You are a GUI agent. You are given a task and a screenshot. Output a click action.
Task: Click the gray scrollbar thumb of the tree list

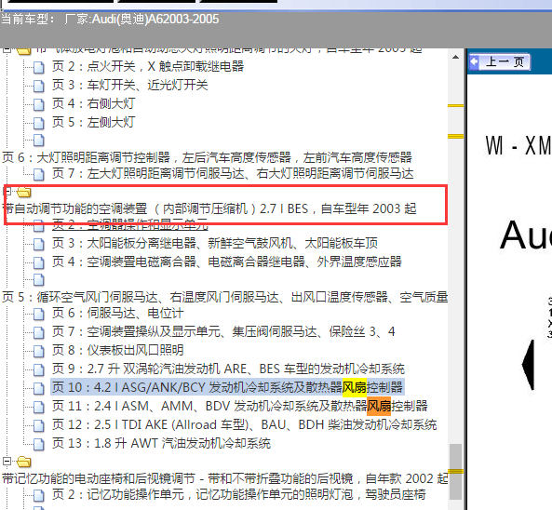click(x=456, y=472)
